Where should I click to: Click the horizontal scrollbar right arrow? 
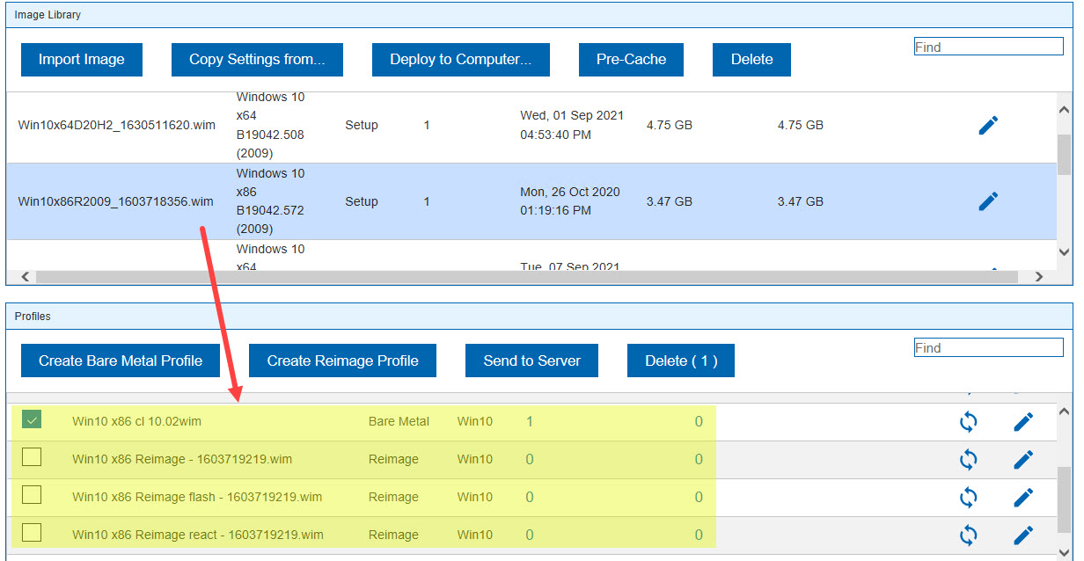point(1039,276)
